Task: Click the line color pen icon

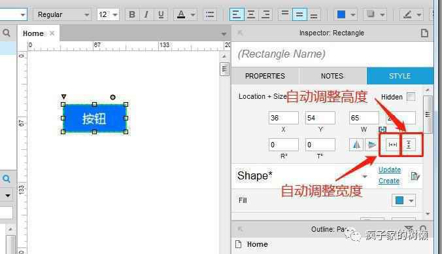Action: (407, 14)
